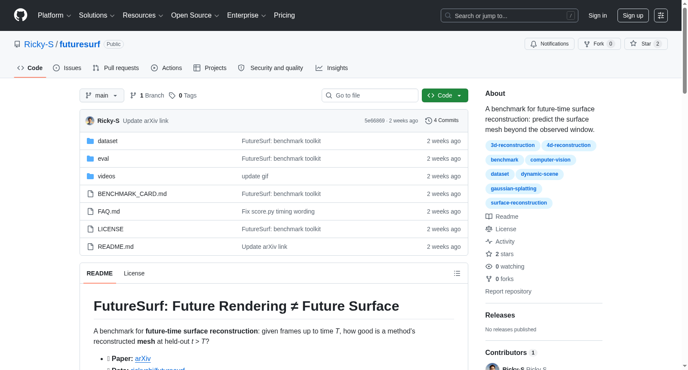Screen dimensions: 688x370
Task: Expand the Open Source menu
Action: click(x=195, y=15)
